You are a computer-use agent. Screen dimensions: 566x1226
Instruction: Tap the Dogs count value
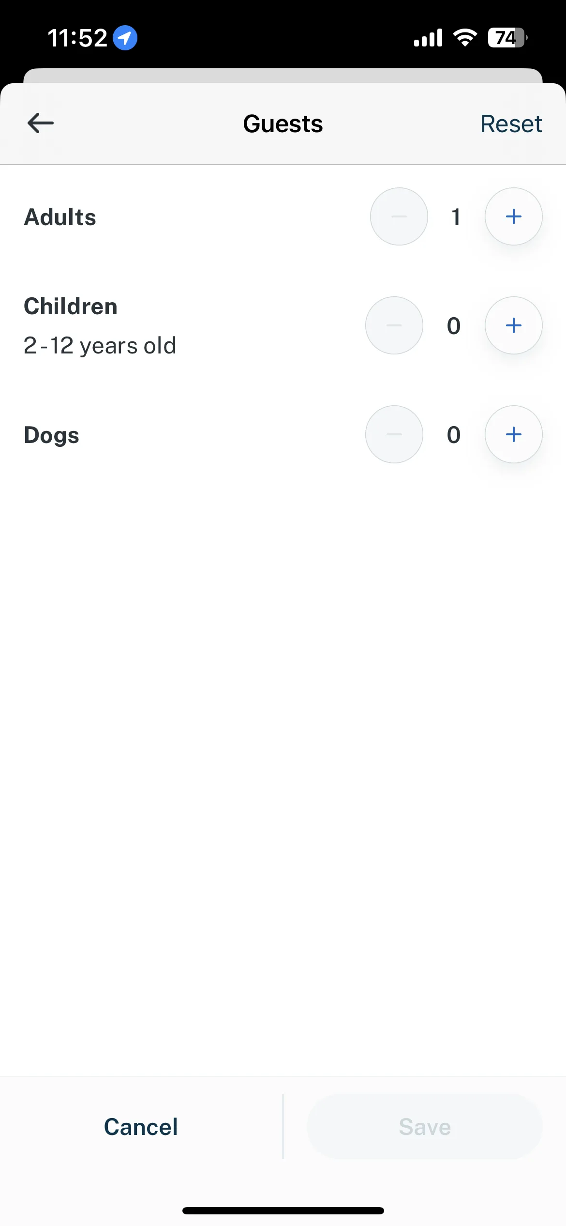click(x=454, y=435)
